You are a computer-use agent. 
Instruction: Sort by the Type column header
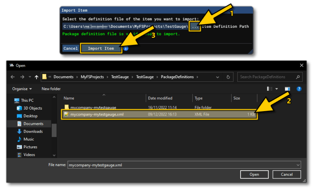pos(199,98)
